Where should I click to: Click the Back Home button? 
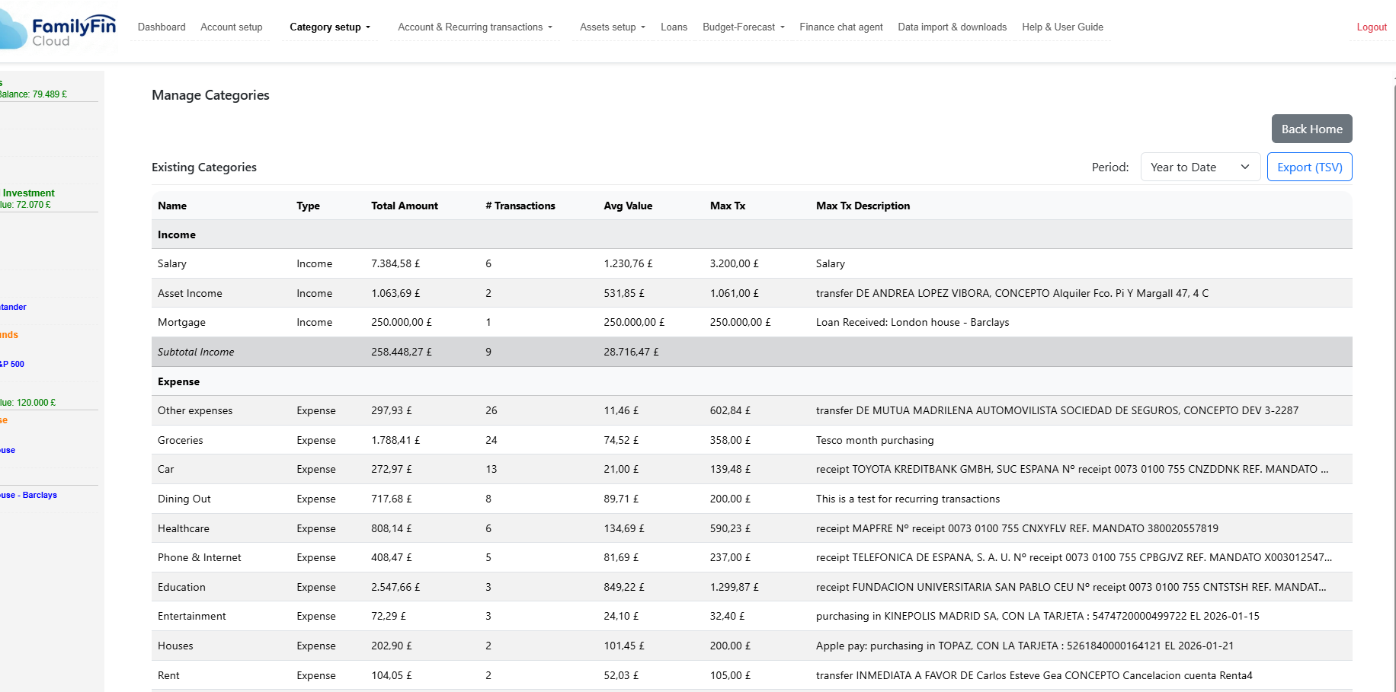1311,129
